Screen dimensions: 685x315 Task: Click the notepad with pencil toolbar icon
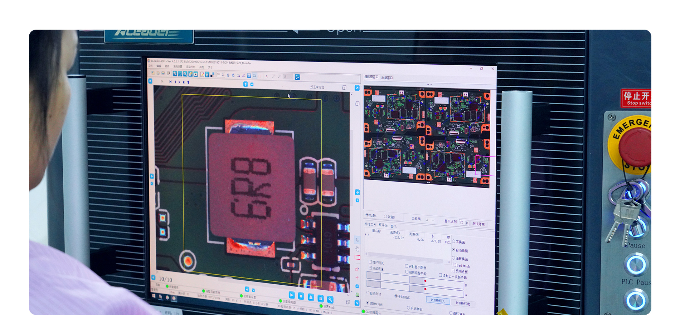click(x=202, y=74)
